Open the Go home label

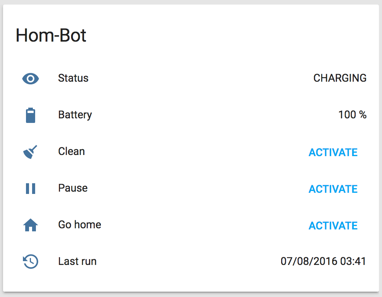tap(79, 224)
